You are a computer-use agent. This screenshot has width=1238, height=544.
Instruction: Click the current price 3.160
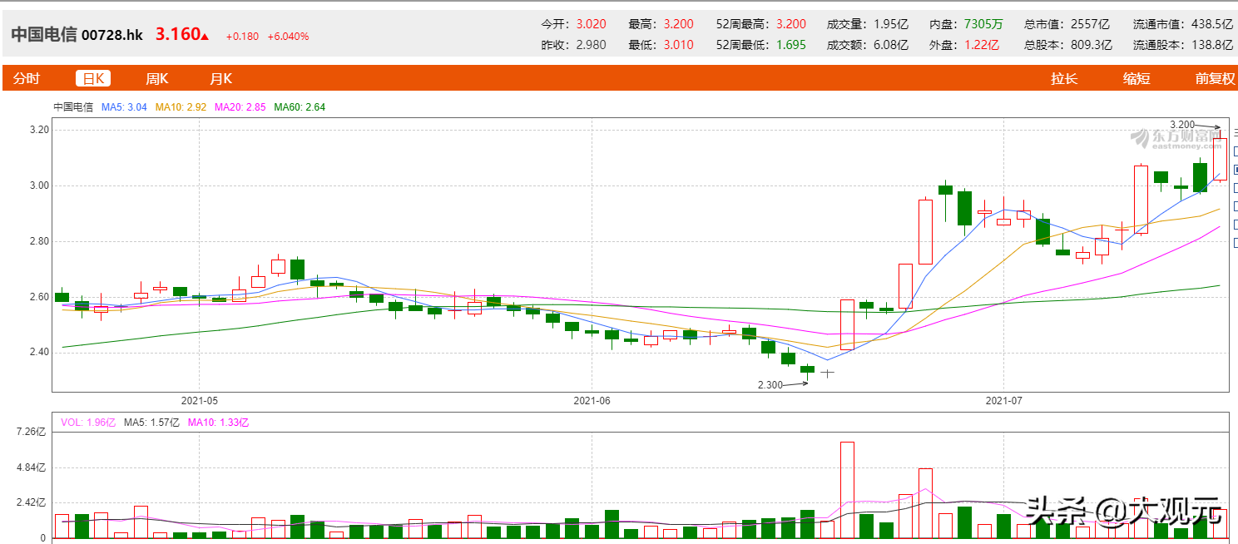tap(178, 34)
